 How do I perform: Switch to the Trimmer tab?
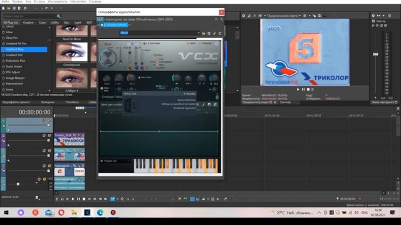(x=285, y=102)
